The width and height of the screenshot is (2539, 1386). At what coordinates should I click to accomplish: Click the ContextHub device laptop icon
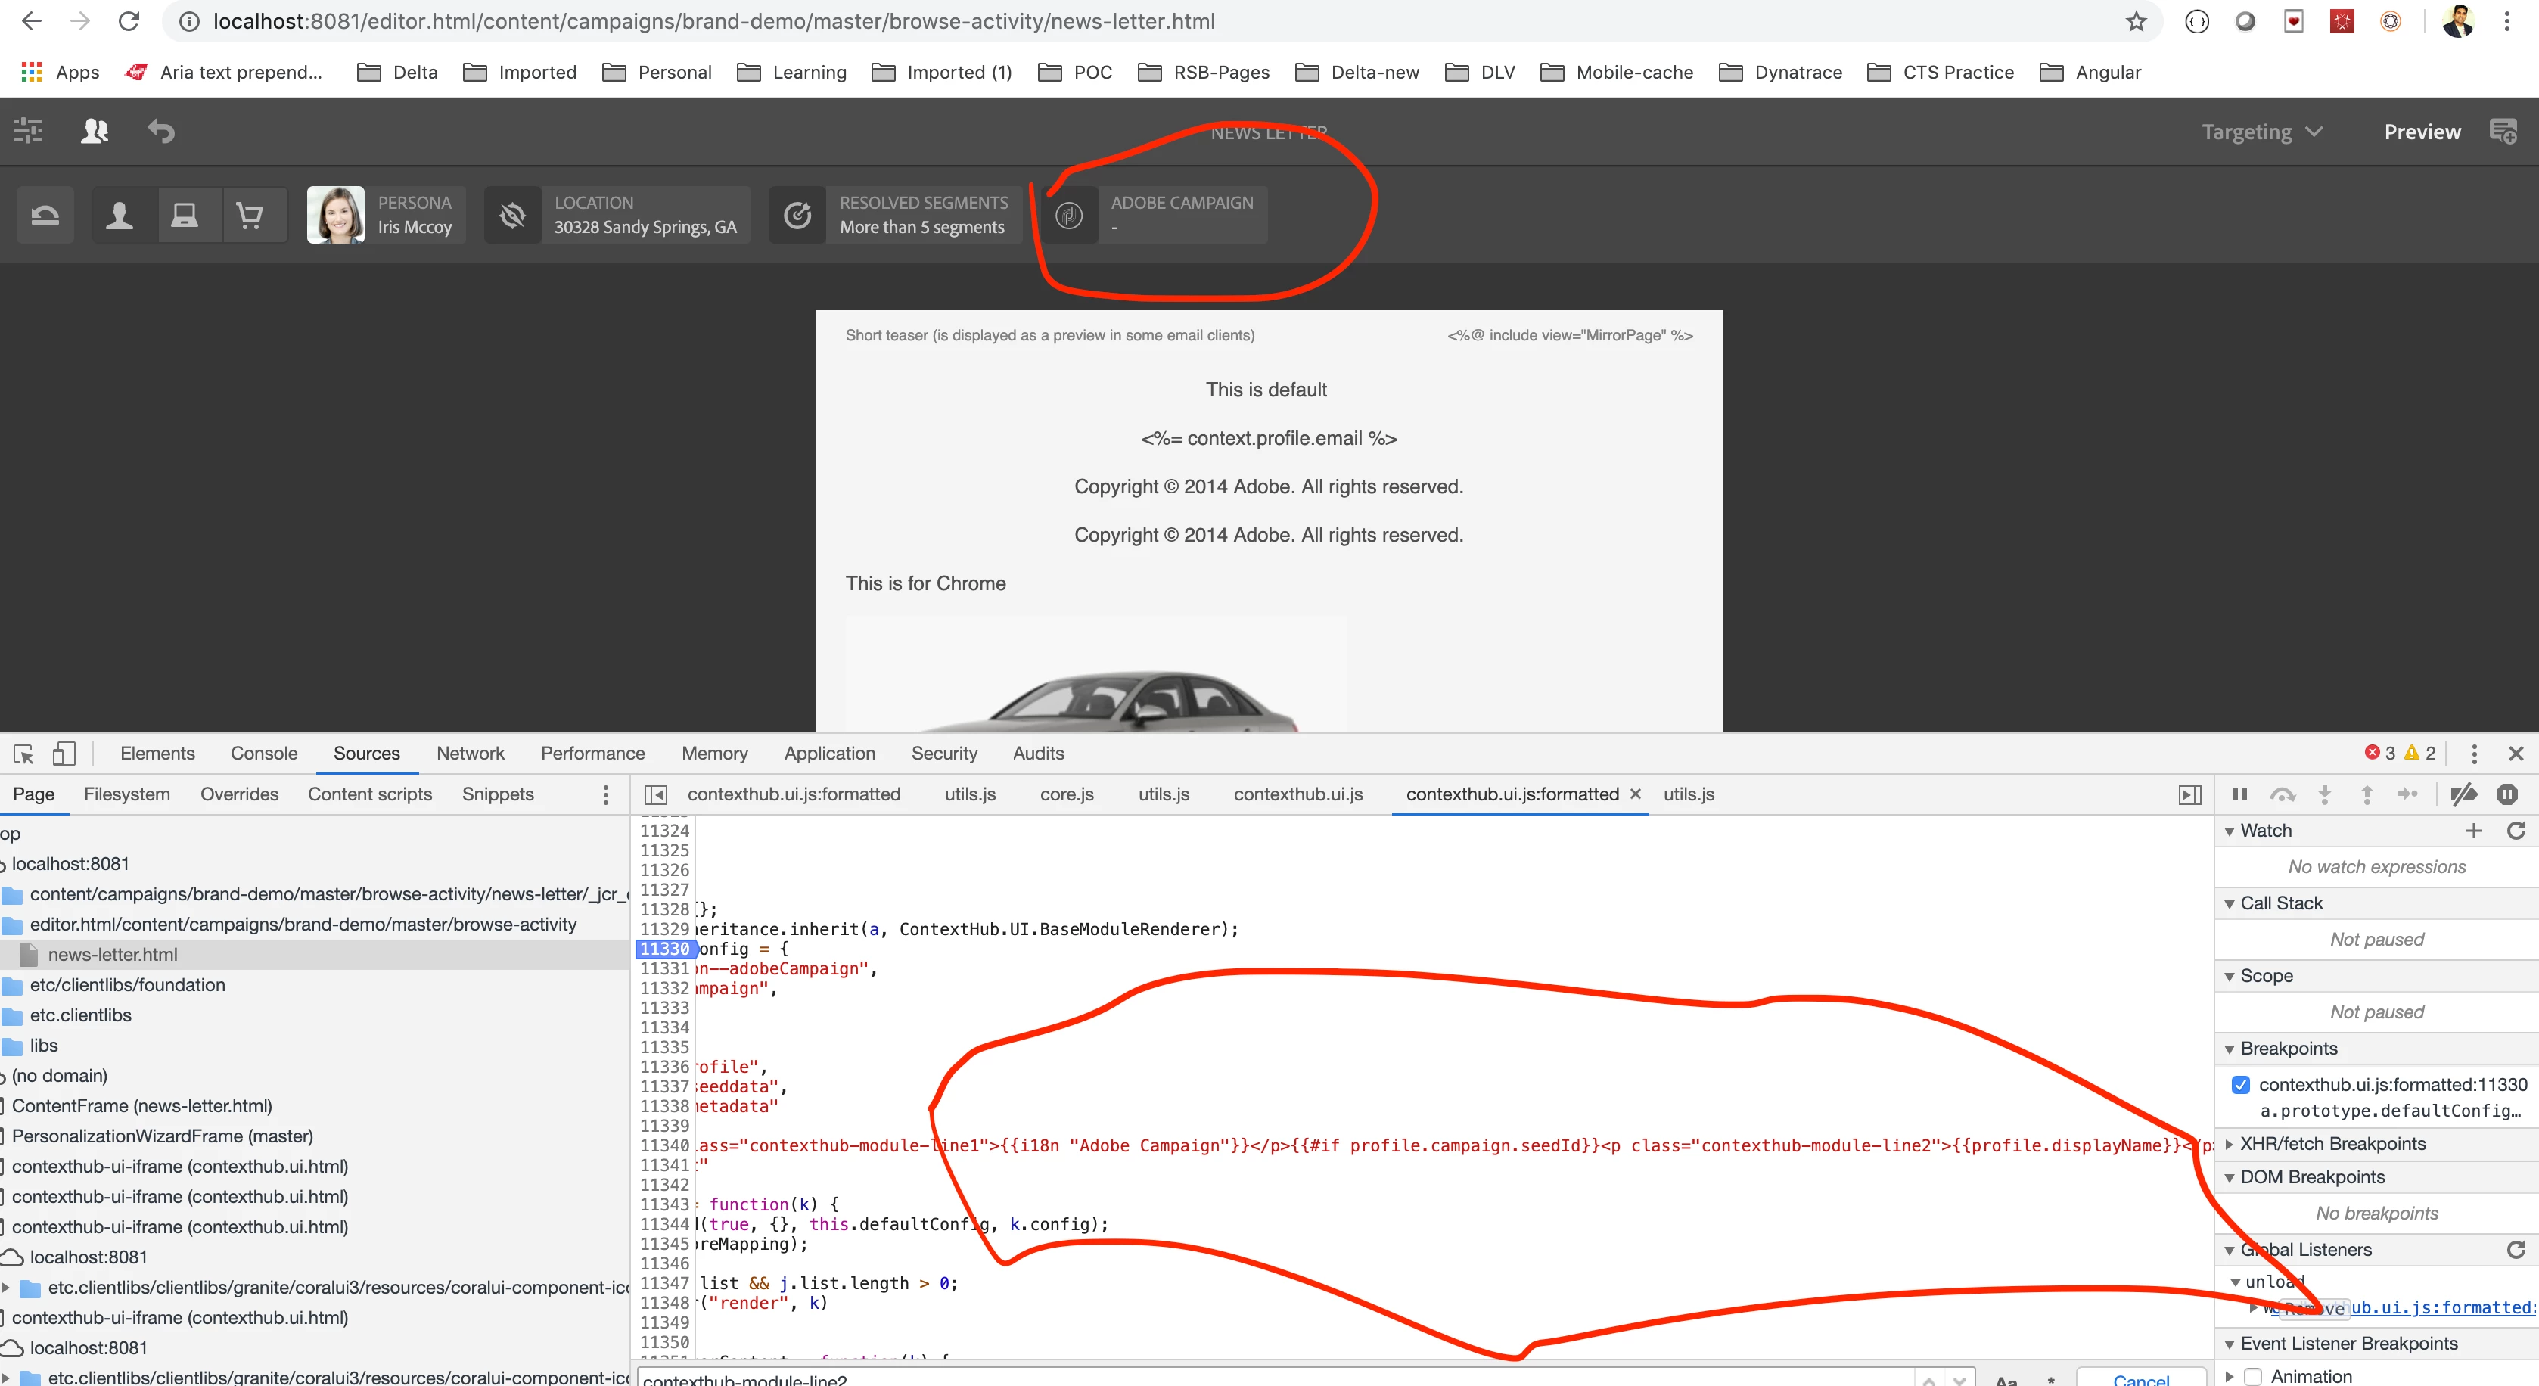(x=185, y=215)
